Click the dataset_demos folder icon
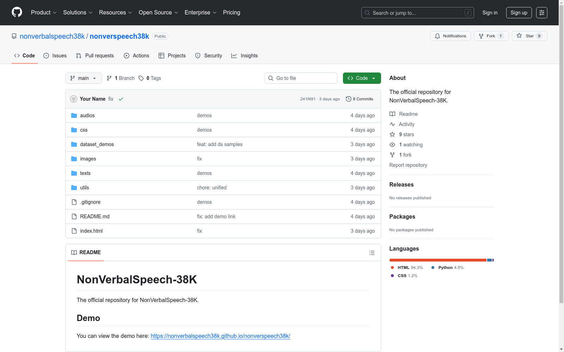 pyautogui.click(x=74, y=144)
